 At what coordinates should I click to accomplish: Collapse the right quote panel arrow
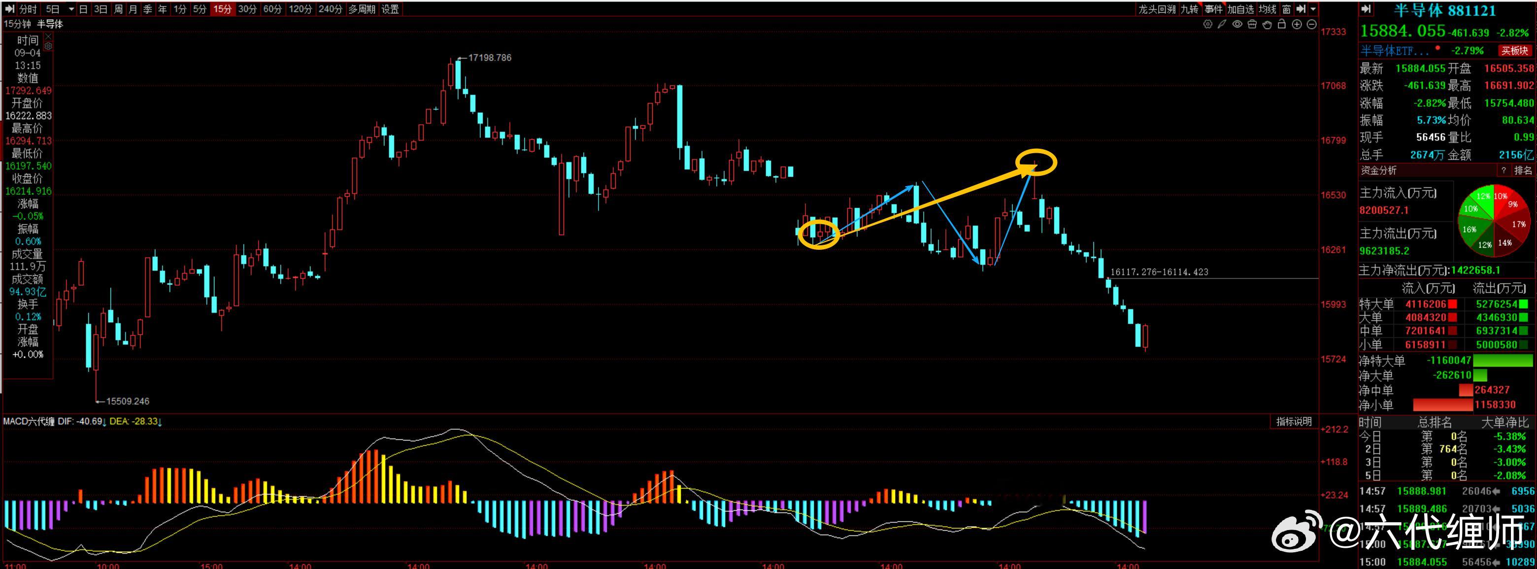(x=1367, y=9)
